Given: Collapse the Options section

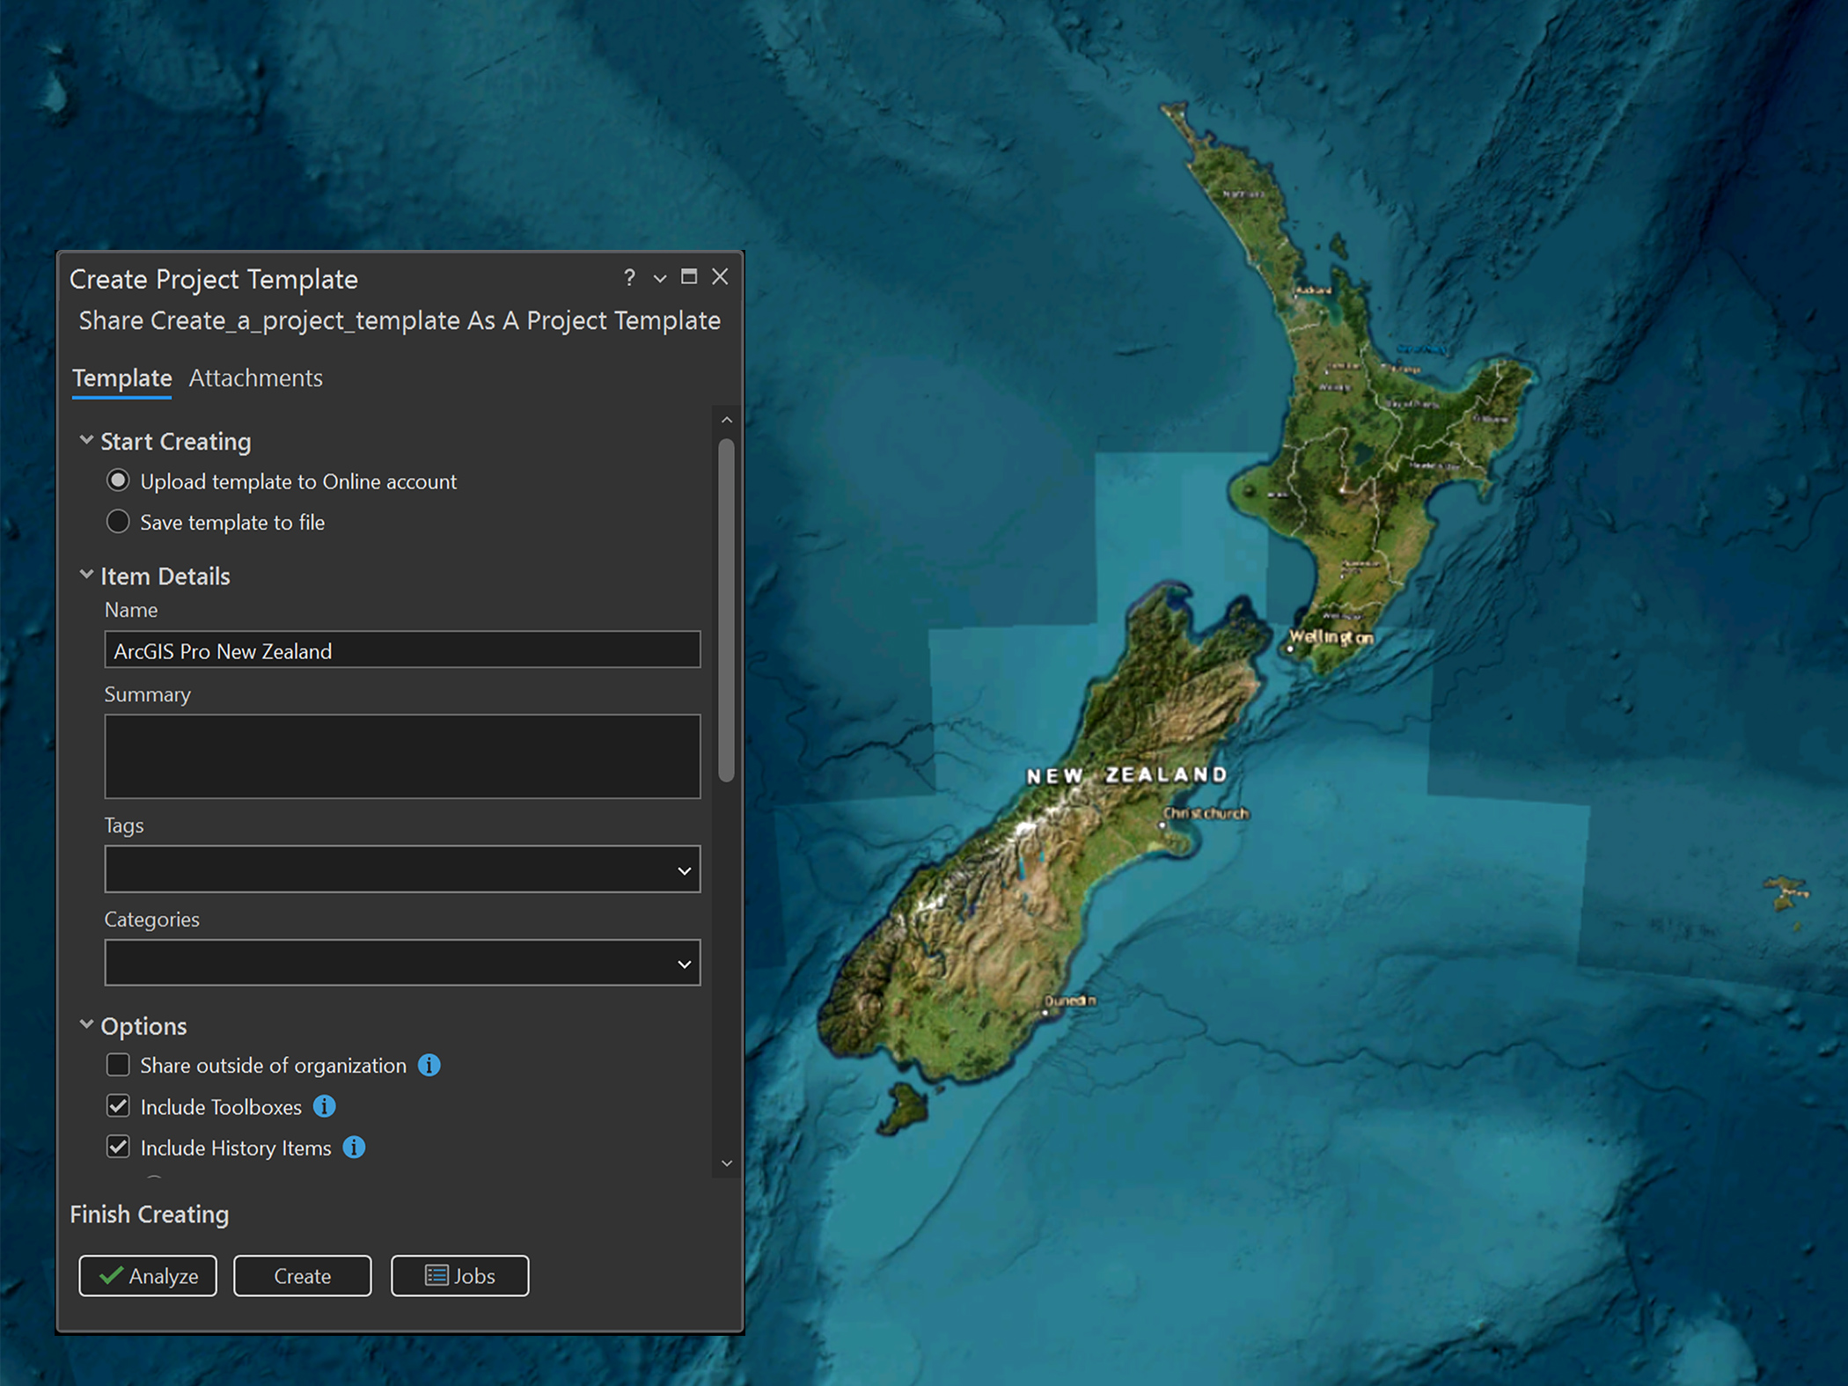Looking at the screenshot, I should coord(85,1024).
